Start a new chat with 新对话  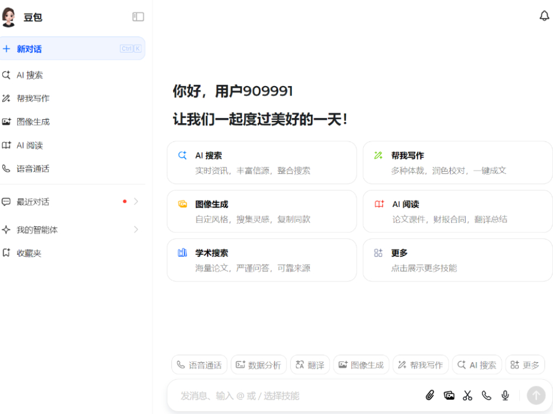pos(72,49)
